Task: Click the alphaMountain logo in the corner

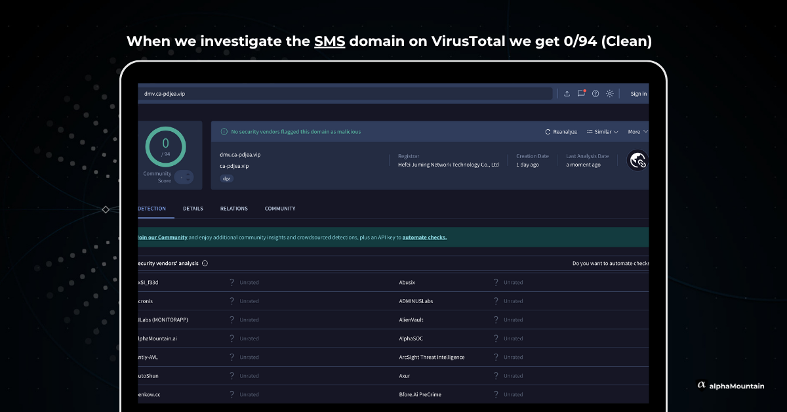Action: point(731,386)
